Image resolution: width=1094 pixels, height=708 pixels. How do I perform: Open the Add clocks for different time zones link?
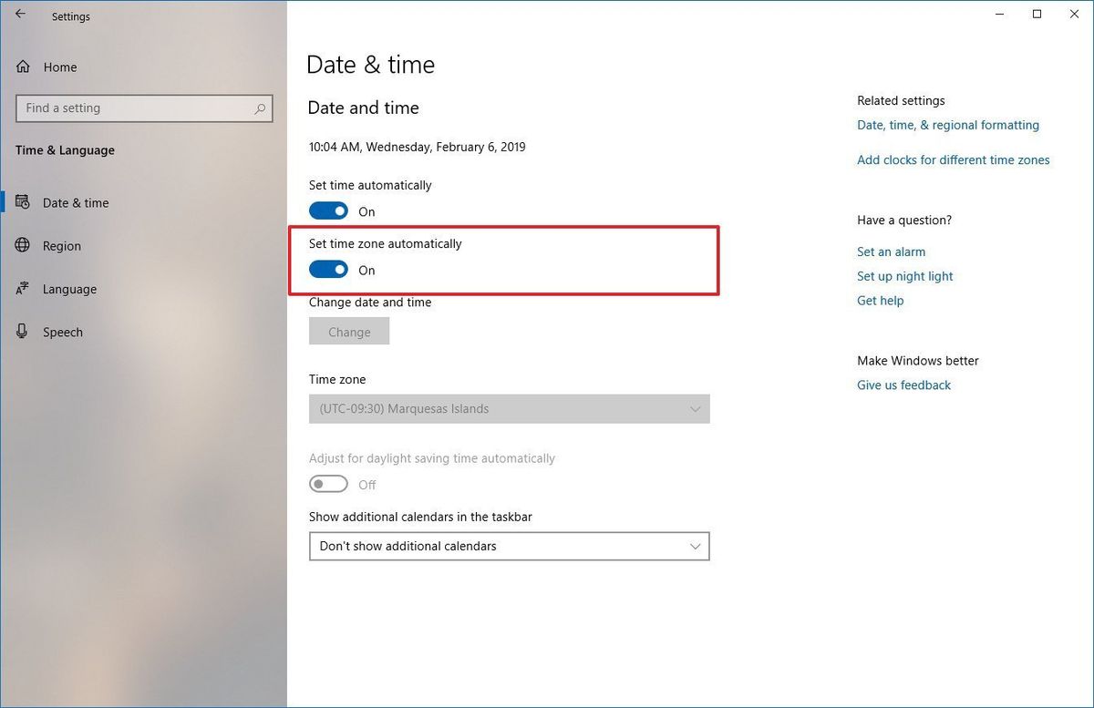(954, 159)
